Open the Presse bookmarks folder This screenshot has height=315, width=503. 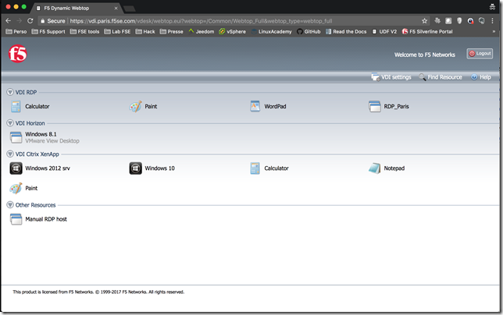(171, 31)
